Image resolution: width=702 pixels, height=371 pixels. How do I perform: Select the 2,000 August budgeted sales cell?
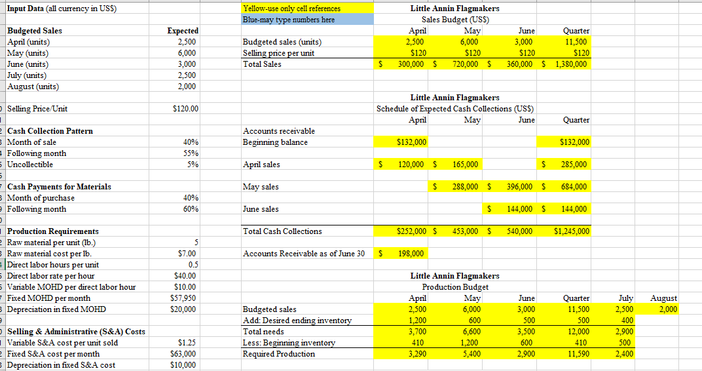[x=657, y=309]
